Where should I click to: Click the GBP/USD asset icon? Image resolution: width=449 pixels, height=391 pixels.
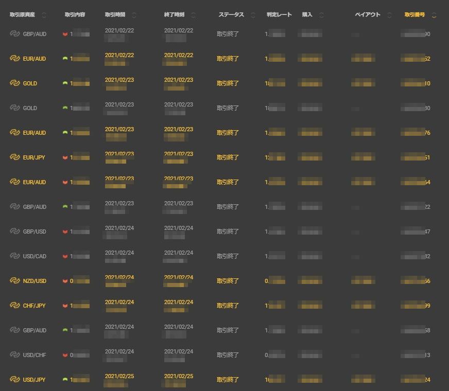pos(14,232)
